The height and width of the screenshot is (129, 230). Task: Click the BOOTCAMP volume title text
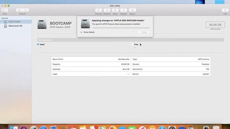tap(61, 23)
